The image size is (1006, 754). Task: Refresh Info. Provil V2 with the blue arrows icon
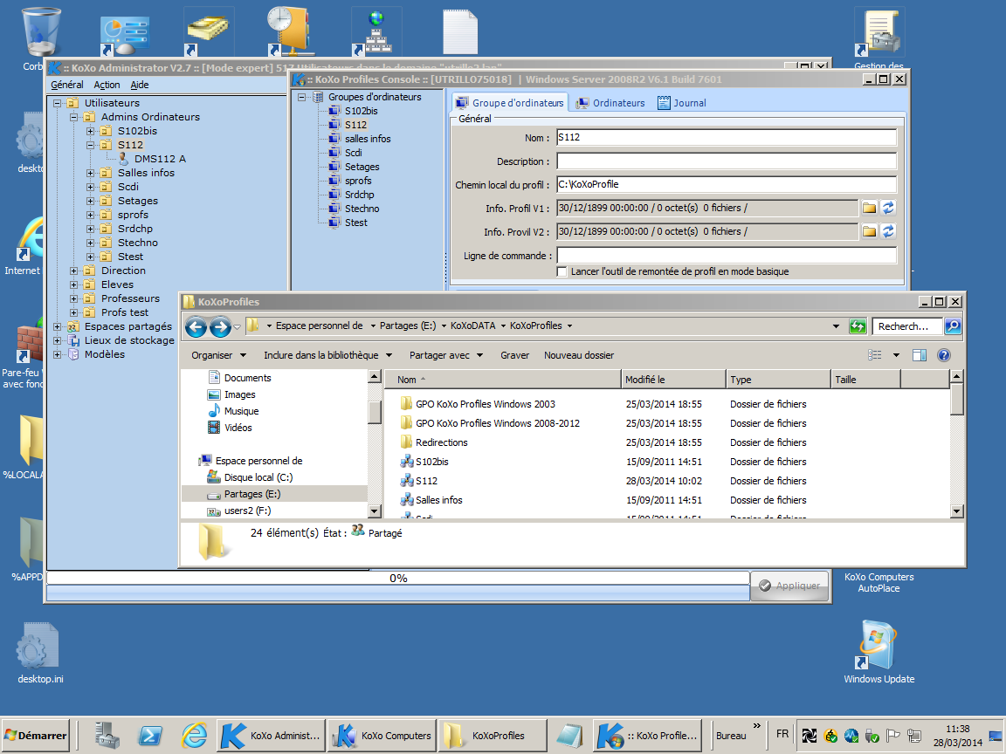coord(888,231)
